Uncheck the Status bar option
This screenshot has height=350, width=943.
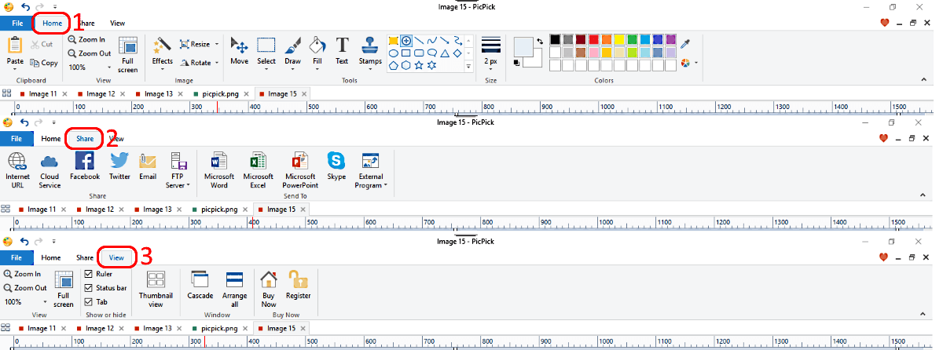(89, 288)
